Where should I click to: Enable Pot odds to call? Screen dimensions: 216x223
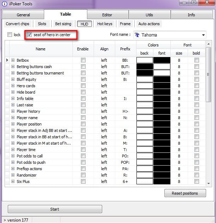83,156
